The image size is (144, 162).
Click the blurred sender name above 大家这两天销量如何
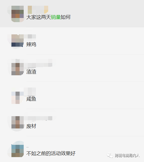click(38, 10)
